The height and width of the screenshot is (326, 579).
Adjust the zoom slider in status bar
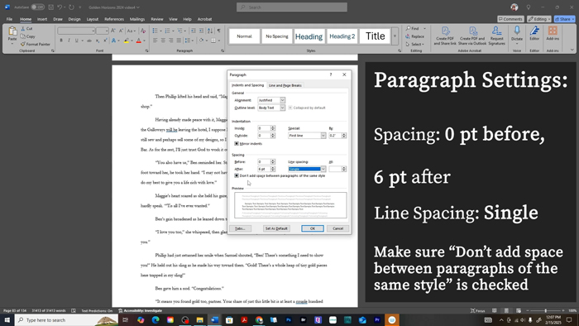point(545,311)
